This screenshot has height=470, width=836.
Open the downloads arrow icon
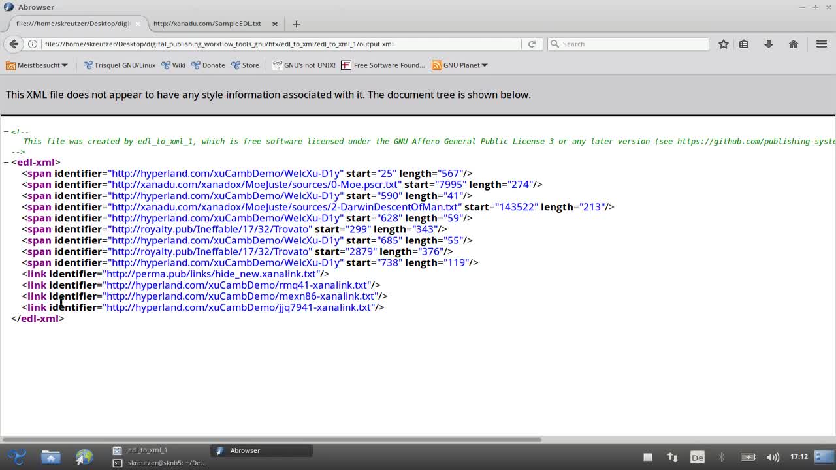(x=769, y=44)
